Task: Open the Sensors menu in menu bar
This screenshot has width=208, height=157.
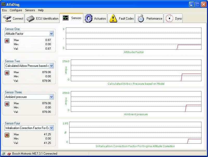Action: click(x=30, y=10)
